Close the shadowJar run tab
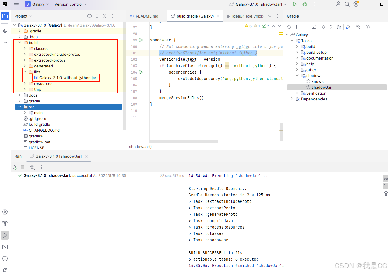The image size is (388, 272). pos(87,156)
